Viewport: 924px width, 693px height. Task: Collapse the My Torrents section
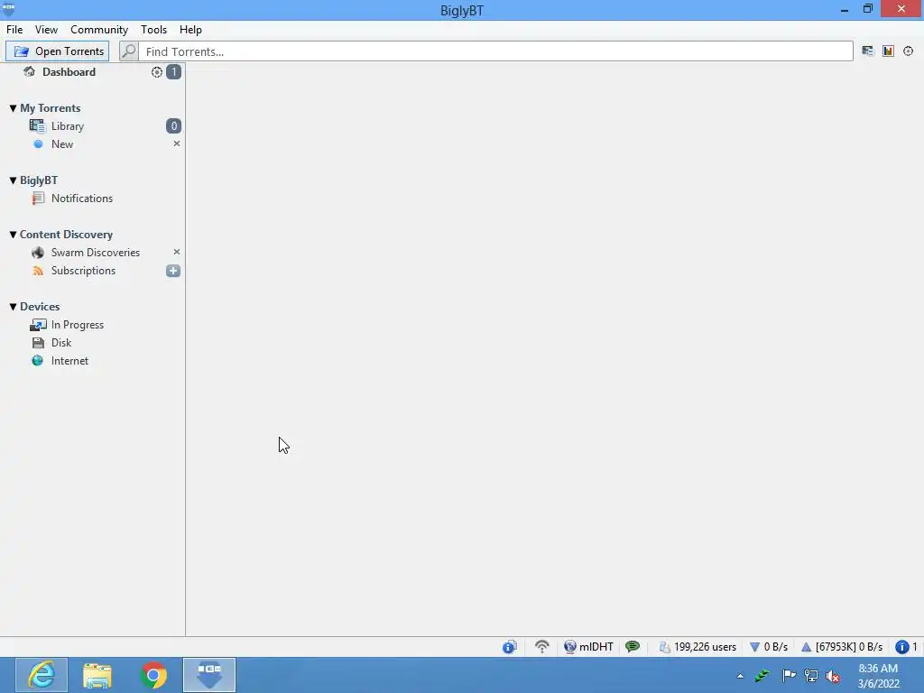13,108
